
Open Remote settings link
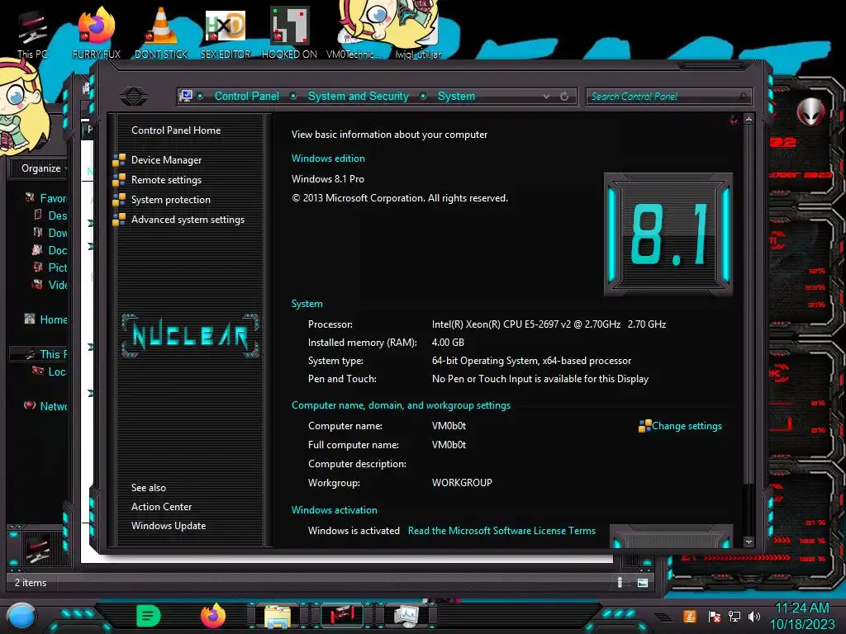tap(166, 180)
